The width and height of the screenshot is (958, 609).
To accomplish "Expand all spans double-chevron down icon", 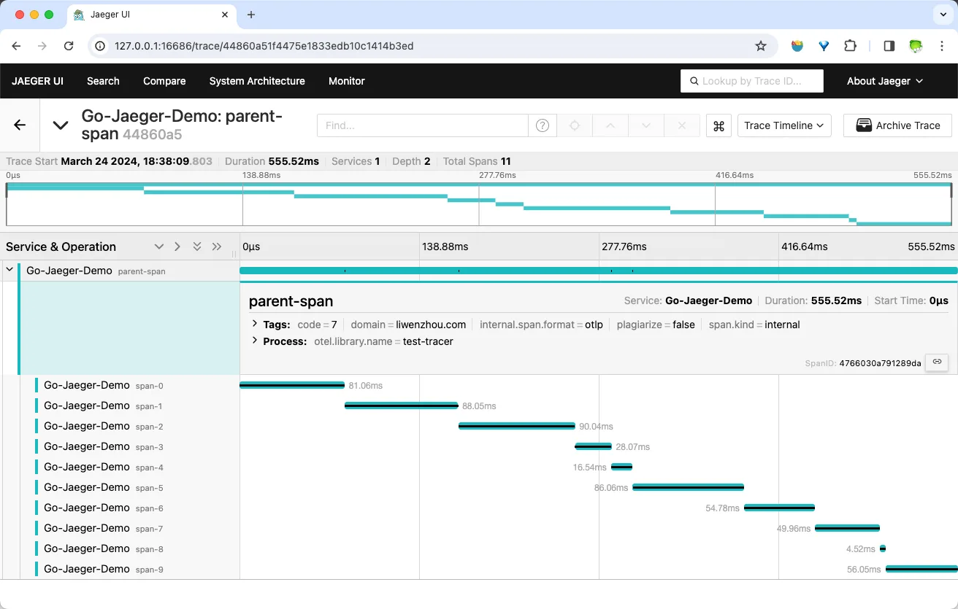I will 197,247.
